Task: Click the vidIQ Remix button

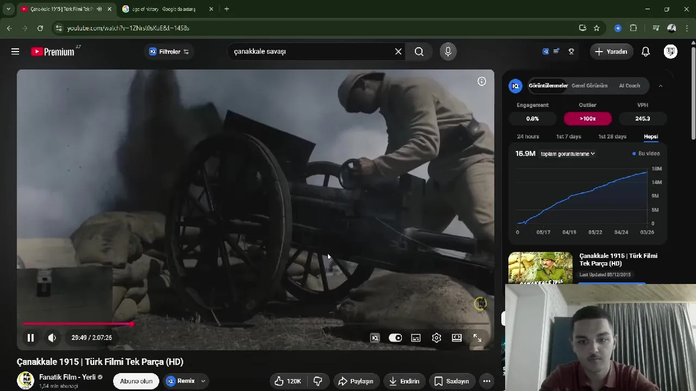Action: click(181, 381)
